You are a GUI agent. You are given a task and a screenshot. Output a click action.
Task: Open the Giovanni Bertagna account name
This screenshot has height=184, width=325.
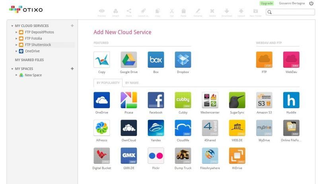[292, 3]
